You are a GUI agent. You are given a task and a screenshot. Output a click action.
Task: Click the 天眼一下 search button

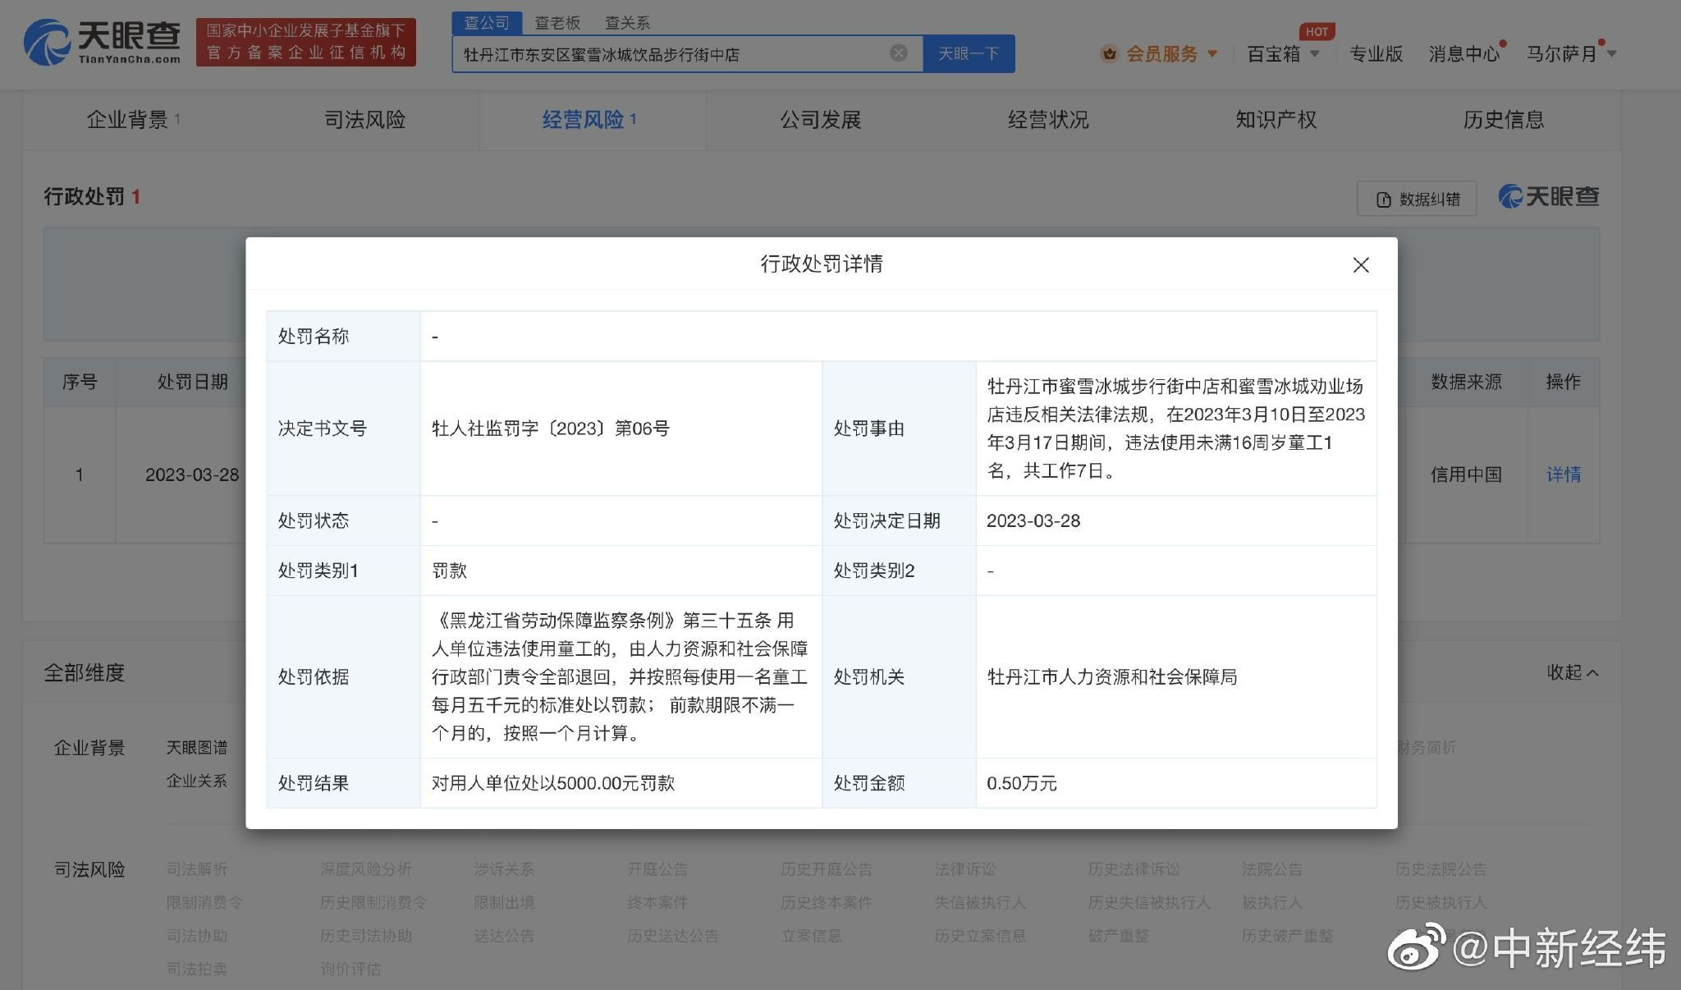click(969, 54)
